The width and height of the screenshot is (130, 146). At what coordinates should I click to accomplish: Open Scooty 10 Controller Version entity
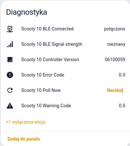pyautogui.click(x=66, y=60)
